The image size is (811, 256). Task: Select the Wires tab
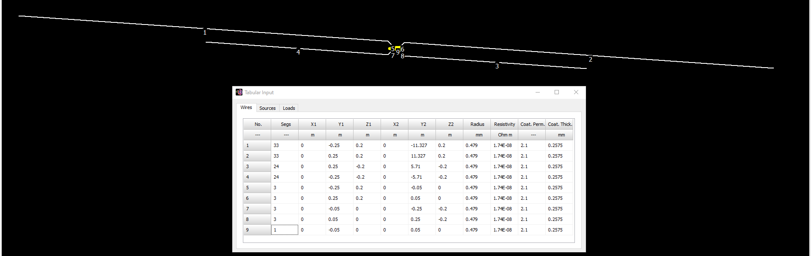point(246,107)
